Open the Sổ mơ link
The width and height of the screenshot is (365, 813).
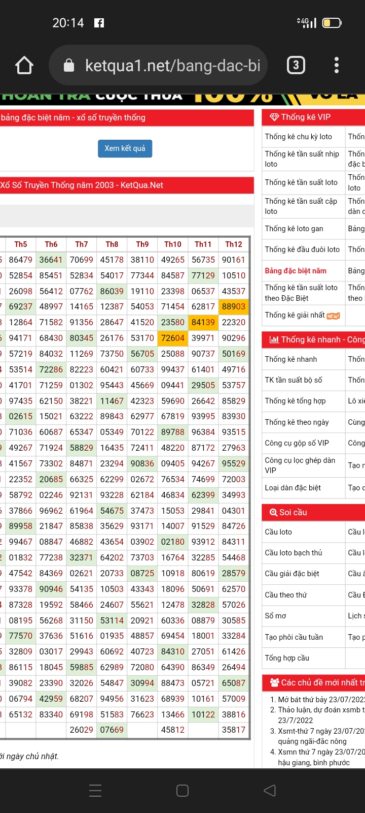(275, 616)
